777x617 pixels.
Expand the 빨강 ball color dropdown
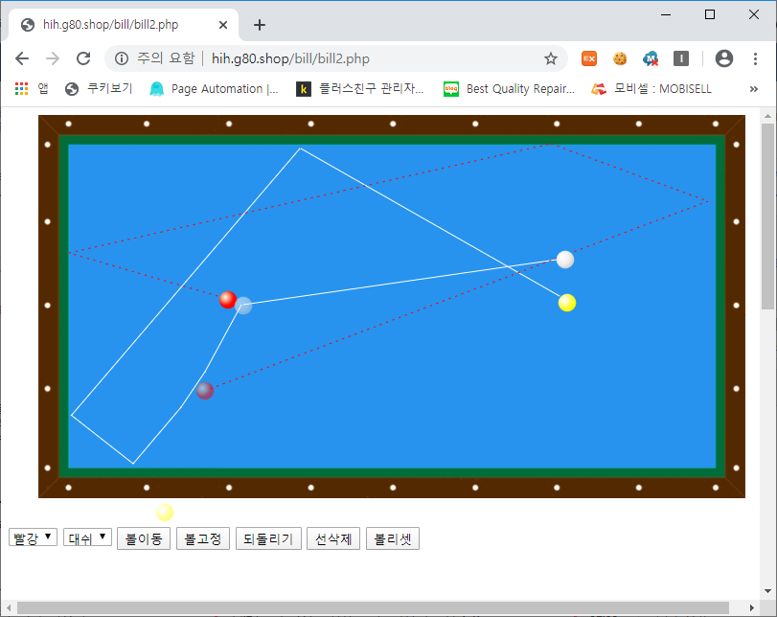(x=33, y=538)
